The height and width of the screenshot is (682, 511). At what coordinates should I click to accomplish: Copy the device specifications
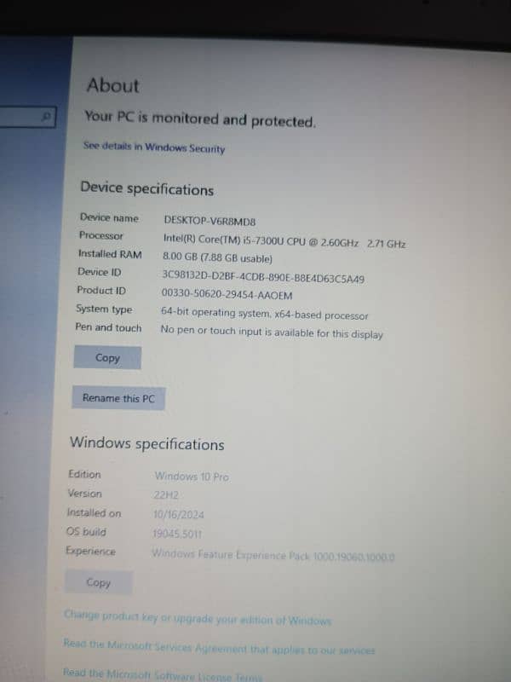[x=107, y=358]
